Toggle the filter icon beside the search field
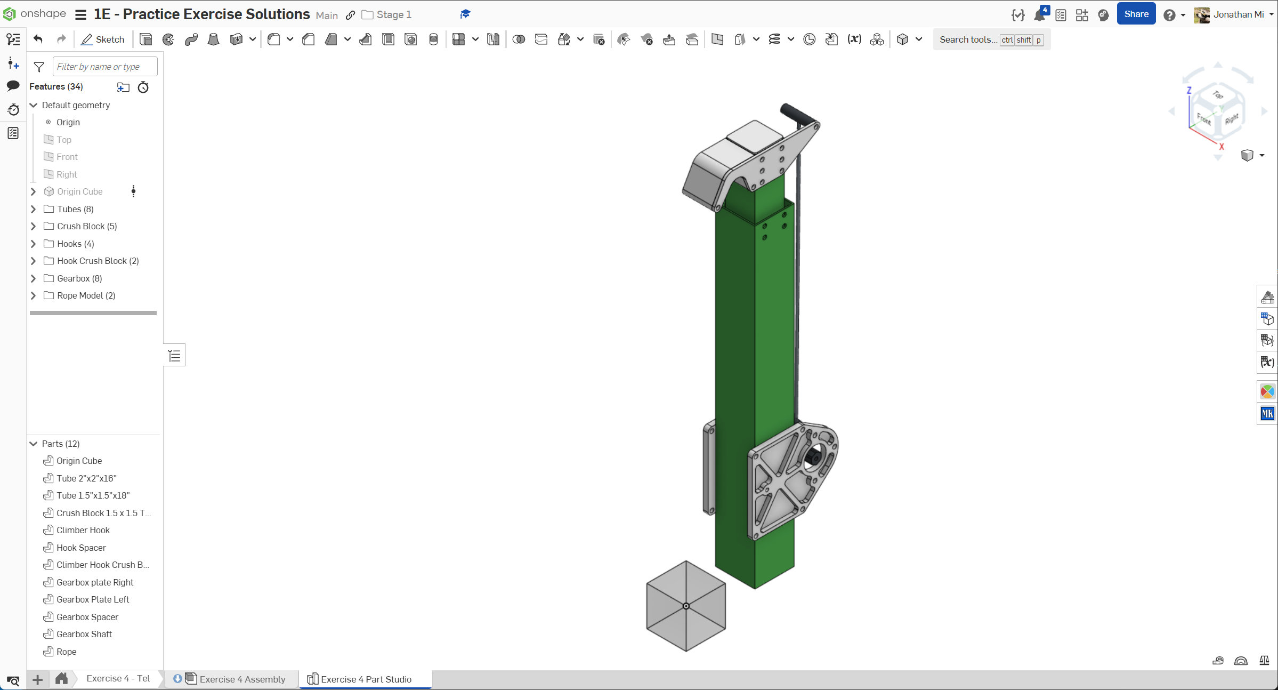Viewport: 1278px width, 690px height. coord(39,67)
